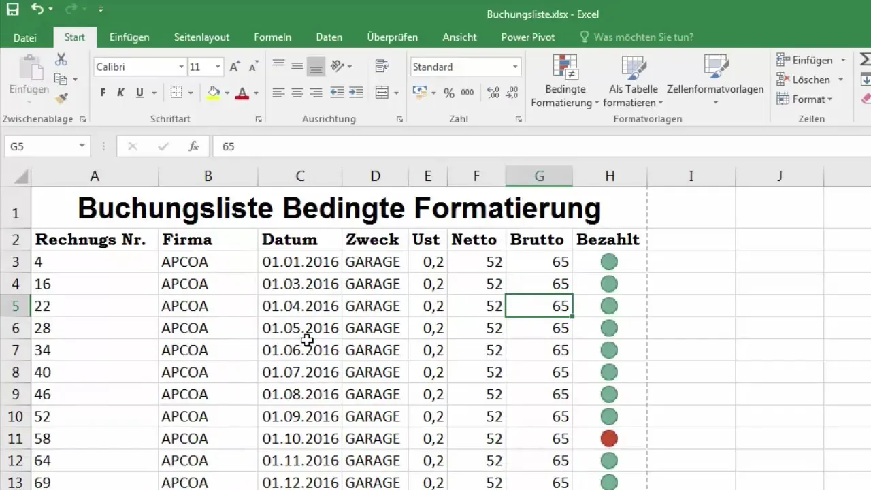Click merge and center icon
Viewport: 871px width, 490px height.
coord(382,93)
